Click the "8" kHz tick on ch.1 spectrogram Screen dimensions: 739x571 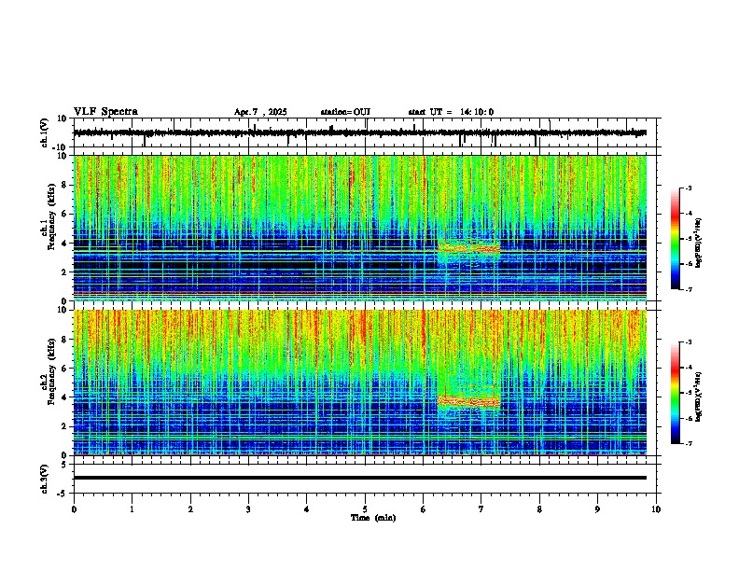[65, 185]
